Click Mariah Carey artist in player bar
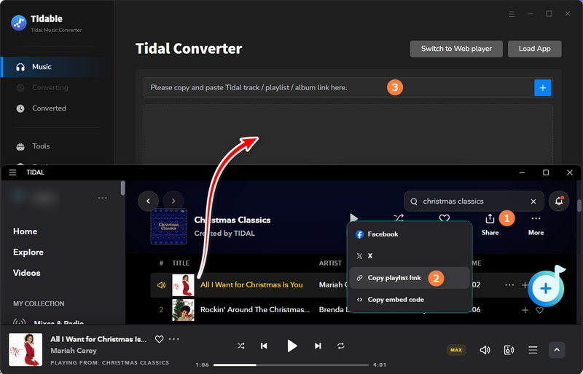 point(74,351)
